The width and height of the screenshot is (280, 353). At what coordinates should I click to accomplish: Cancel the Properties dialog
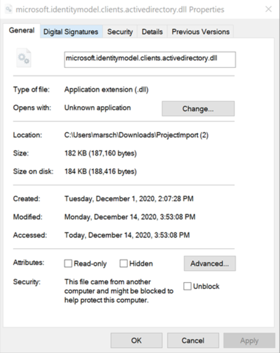tap(193, 340)
